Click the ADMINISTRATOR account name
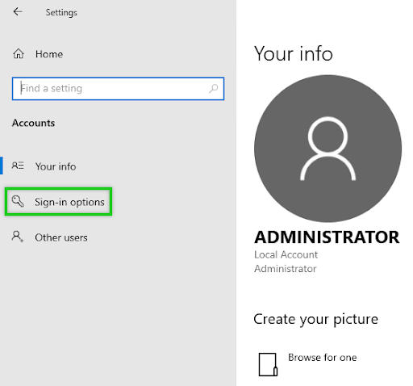 (327, 237)
